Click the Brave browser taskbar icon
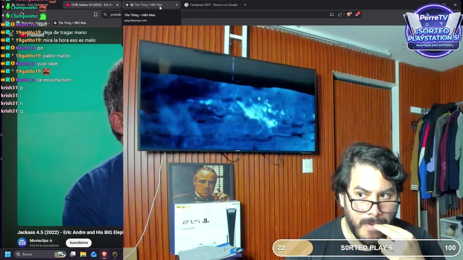Viewport: 463px width, 260px height. pos(104,254)
